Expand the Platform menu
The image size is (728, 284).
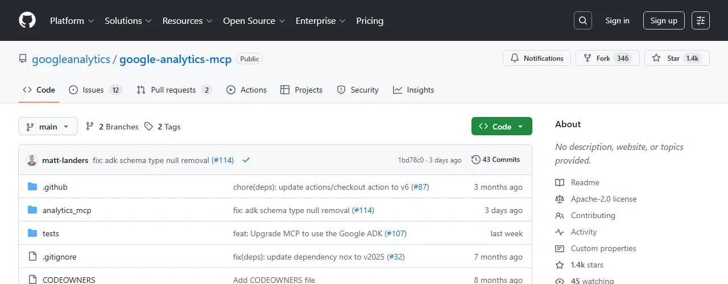point(72,20)
